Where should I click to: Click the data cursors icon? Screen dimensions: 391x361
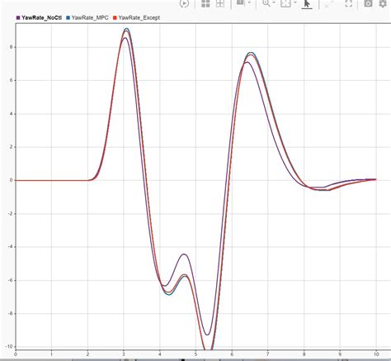click(329, 3)
